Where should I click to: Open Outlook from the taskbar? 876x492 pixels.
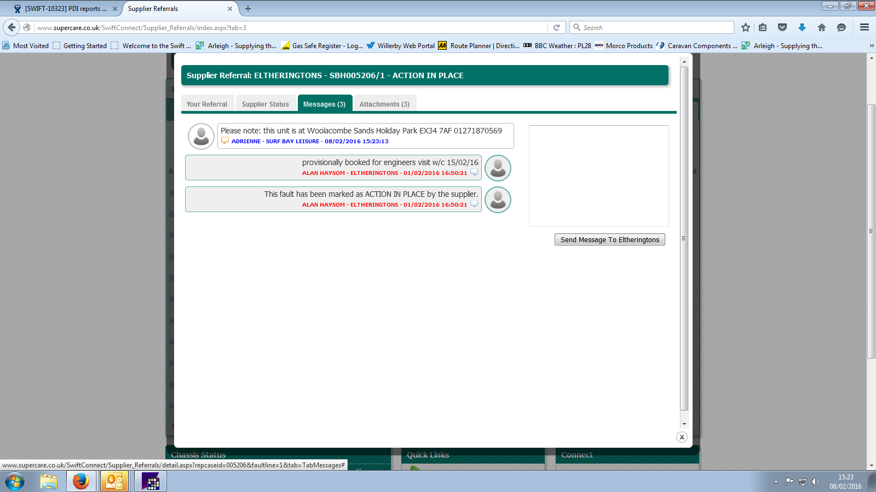pyautogui.click(x=114, y=482)
